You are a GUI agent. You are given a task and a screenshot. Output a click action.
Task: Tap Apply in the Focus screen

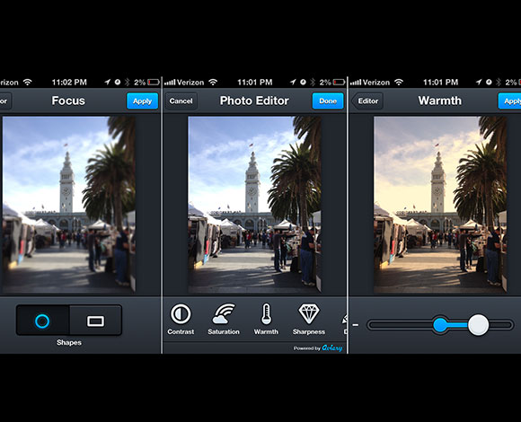[x=142, y=101]
